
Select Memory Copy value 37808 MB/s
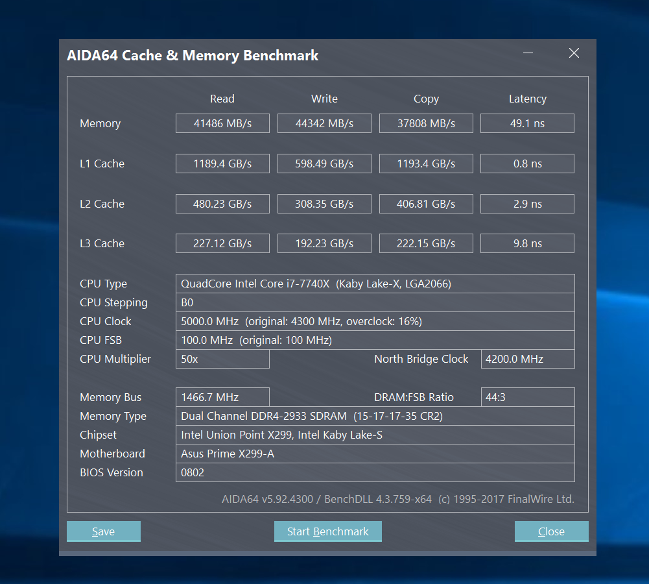coord(426,123)
